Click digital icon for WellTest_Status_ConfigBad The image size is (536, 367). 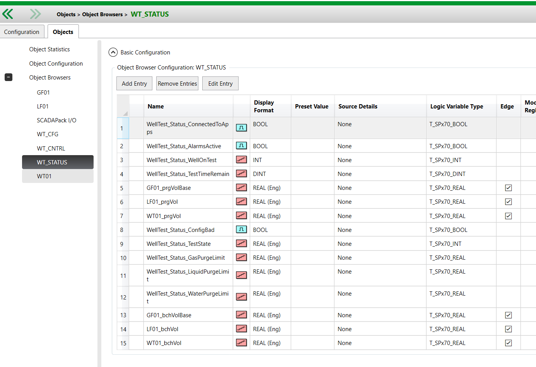241,230
